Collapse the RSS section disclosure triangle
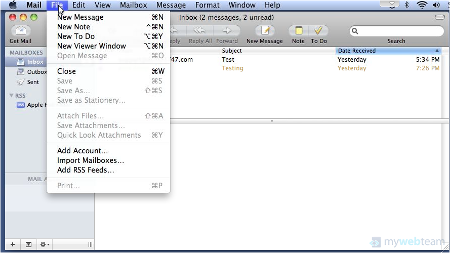 (11, 96)
